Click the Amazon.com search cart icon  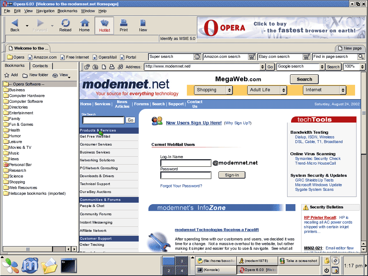[x=252, y=57]
